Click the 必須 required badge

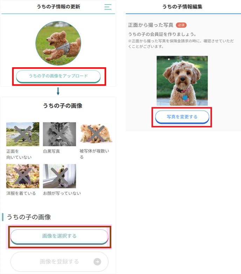181,25
